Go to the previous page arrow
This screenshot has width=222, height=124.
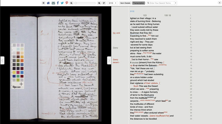click(2, 60)
